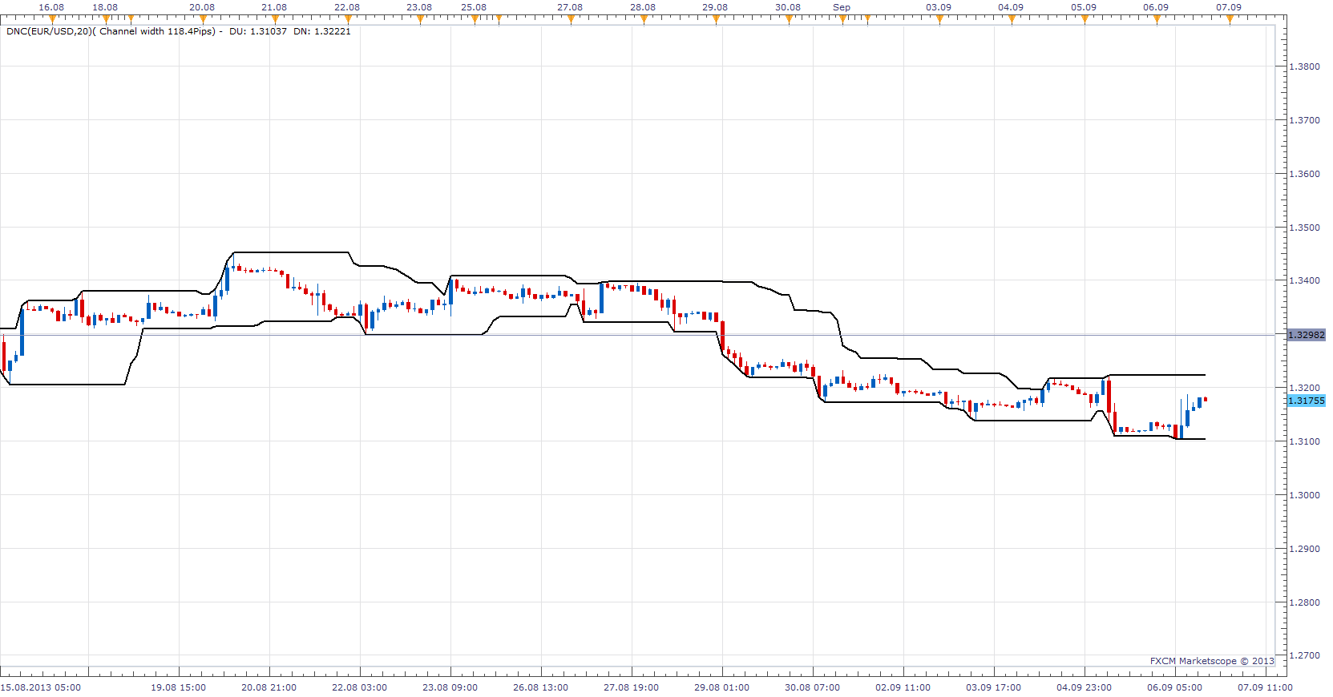The width and height of the screenshot is (1333, 697).
Task: Click the 23.08 09:00 time label
Action: [x=450, y=687]
